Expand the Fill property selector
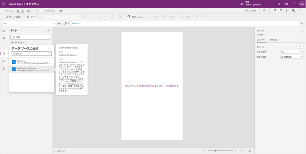The width and height of the screenshot is (306, 154). tap(54, 23)
